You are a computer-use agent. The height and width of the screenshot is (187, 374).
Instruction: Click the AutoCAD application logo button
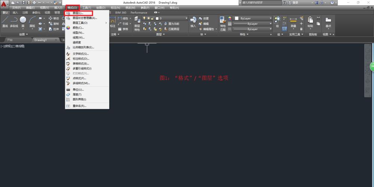coord(4,4)
